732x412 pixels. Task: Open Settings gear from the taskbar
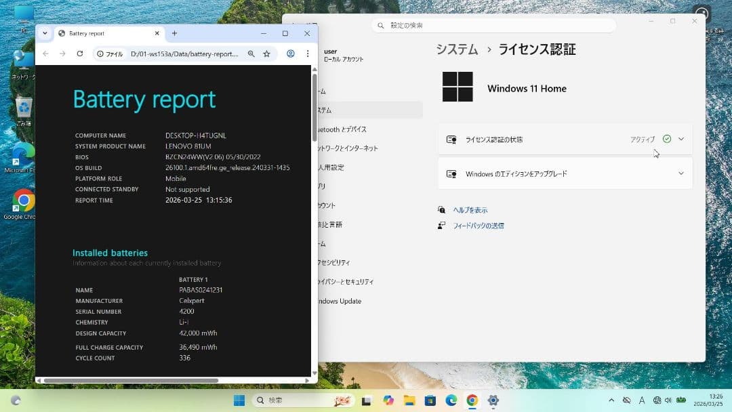point(493,400)
